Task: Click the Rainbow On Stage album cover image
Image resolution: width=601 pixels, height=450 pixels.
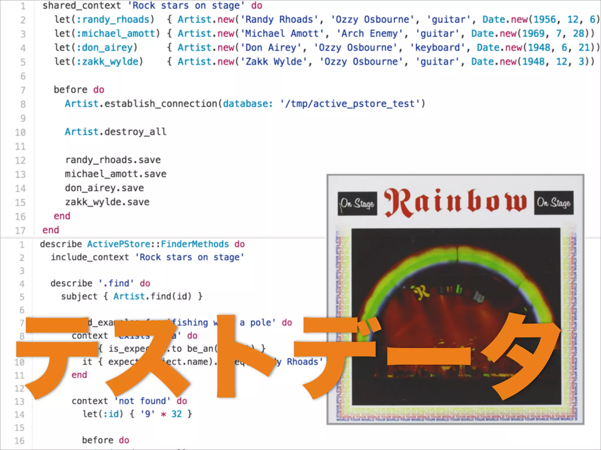Action: pos(455,299)
